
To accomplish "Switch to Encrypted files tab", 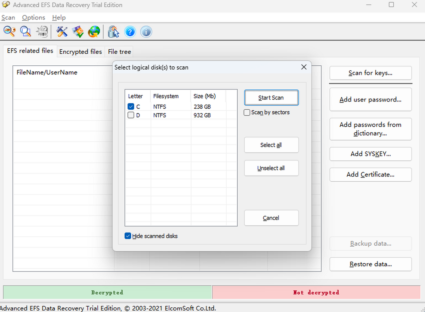I will pyautogui.click(x=80, y=52).
